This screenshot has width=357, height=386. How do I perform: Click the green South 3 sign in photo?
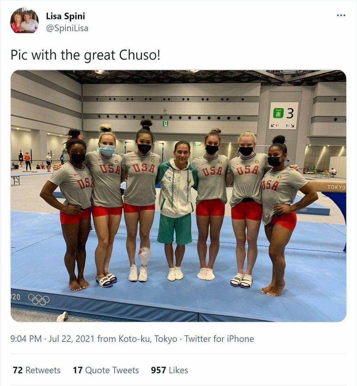(285, 116)
